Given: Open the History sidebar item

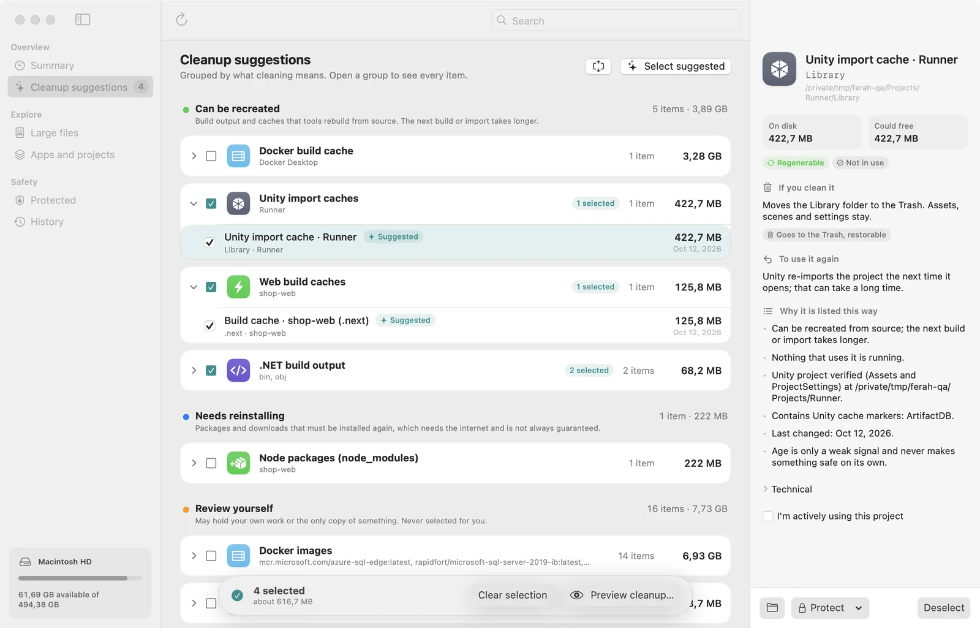Looking at the screenshot, I should (x=80, y=222).
